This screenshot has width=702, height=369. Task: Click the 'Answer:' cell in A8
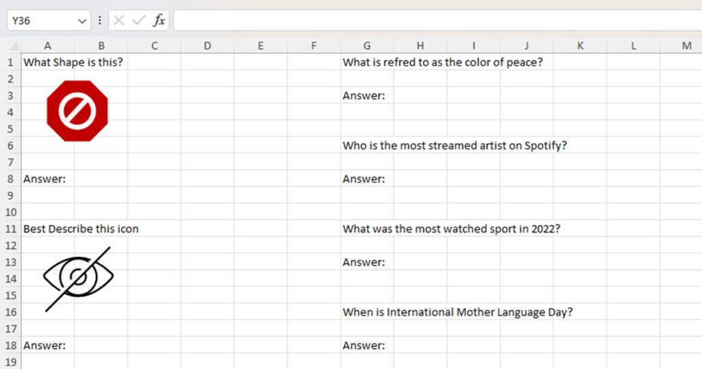[47, 179]
